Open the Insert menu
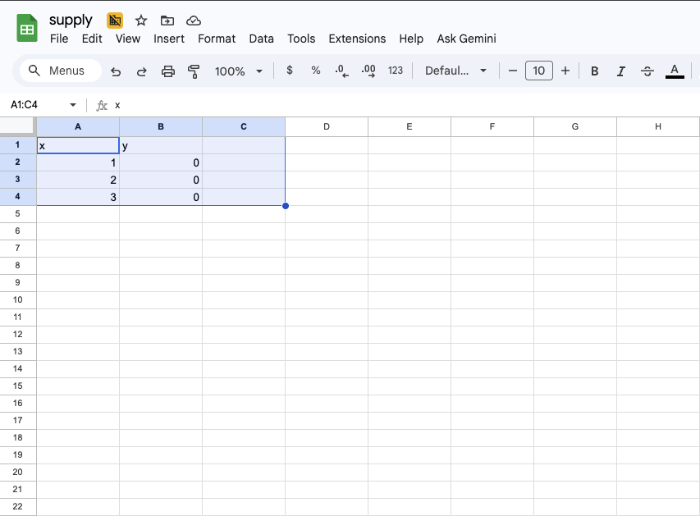700x516 pixels. click(169, 39)
